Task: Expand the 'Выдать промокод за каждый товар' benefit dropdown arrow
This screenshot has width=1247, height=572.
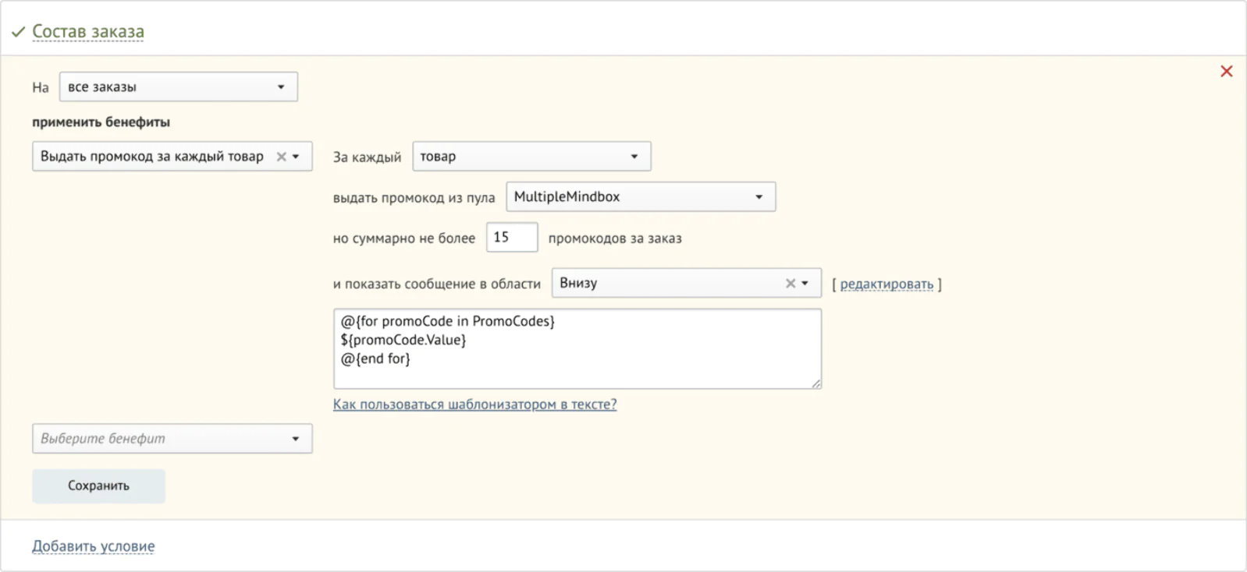Action: (296, 157)
